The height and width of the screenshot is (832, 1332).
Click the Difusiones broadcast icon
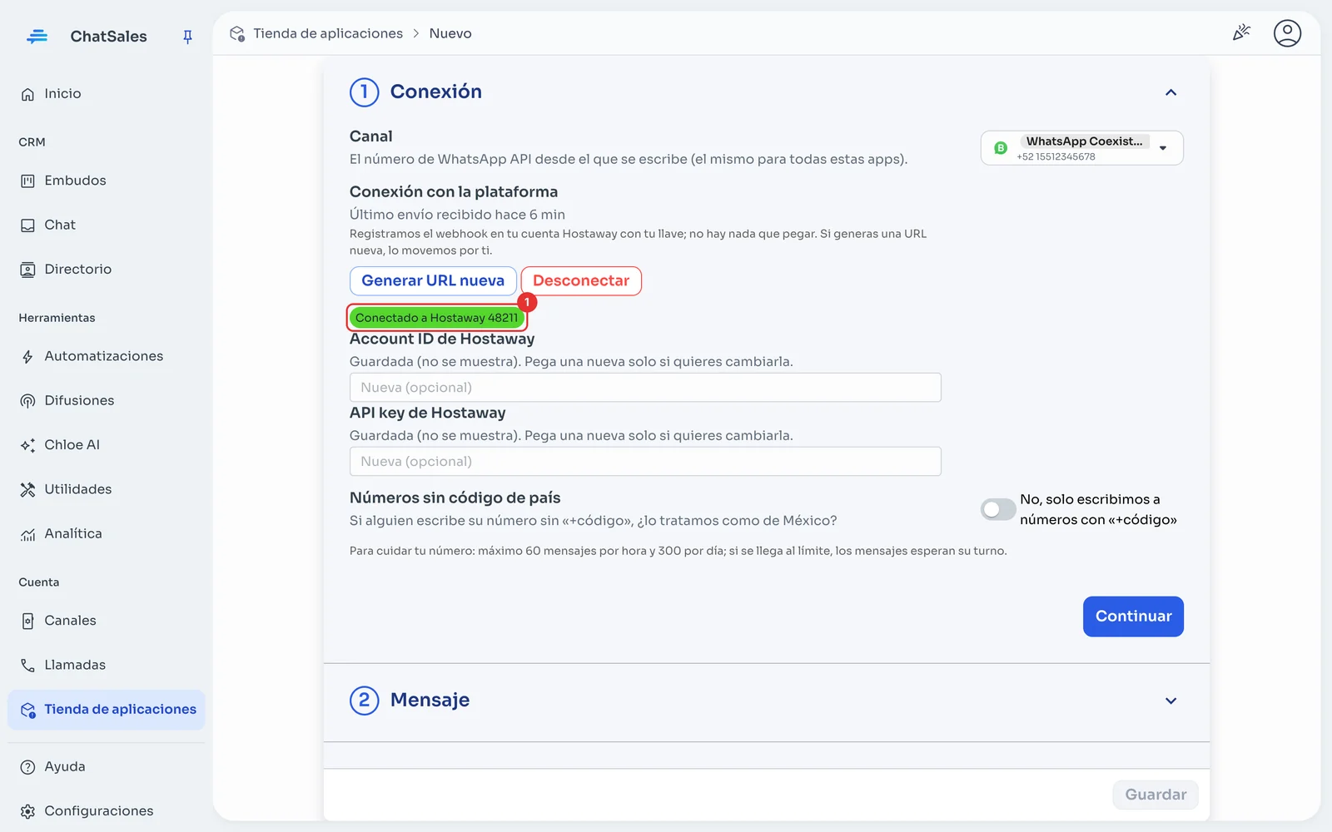[27, 401]
